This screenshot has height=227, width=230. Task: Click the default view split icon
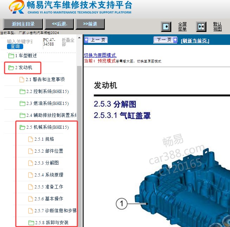pos(201,27)
